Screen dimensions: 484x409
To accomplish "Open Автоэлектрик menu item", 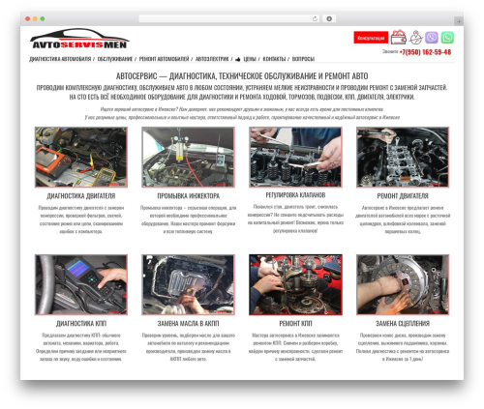I will [212, 59].
